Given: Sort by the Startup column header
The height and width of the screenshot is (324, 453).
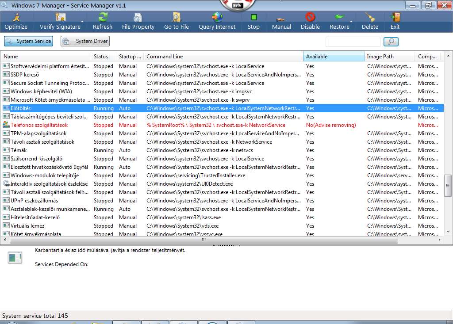Looking at the screenshot, I should [x=130, y=57].
